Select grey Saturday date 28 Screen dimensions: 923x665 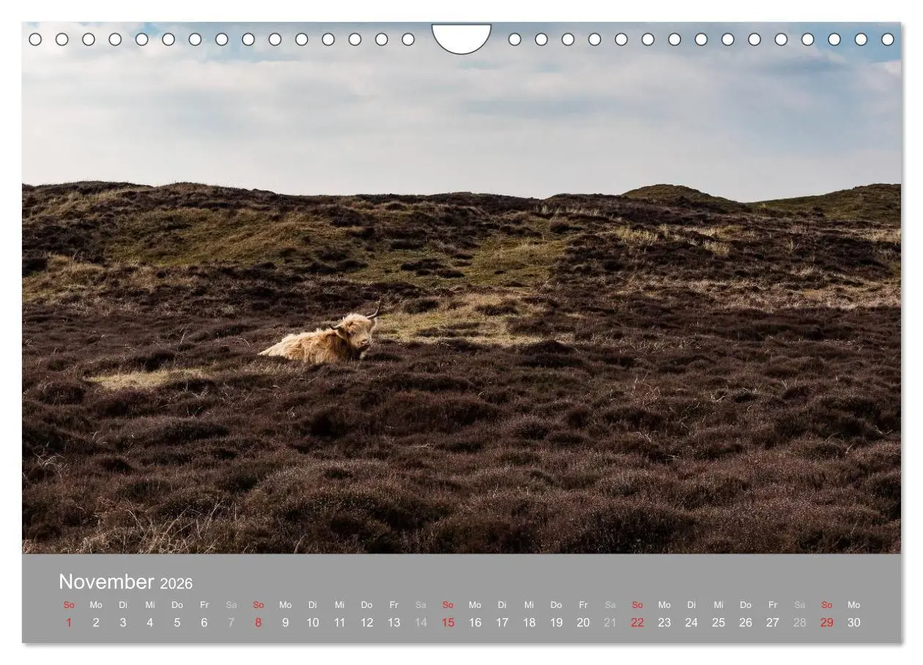click(x=800, y=623)
